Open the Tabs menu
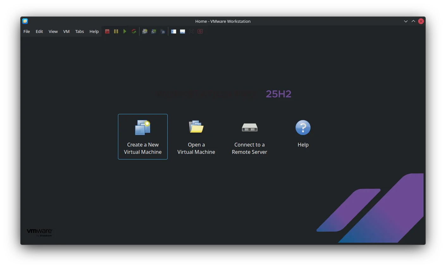The height and width of the screenshot is (269, 446). [79, 31]
